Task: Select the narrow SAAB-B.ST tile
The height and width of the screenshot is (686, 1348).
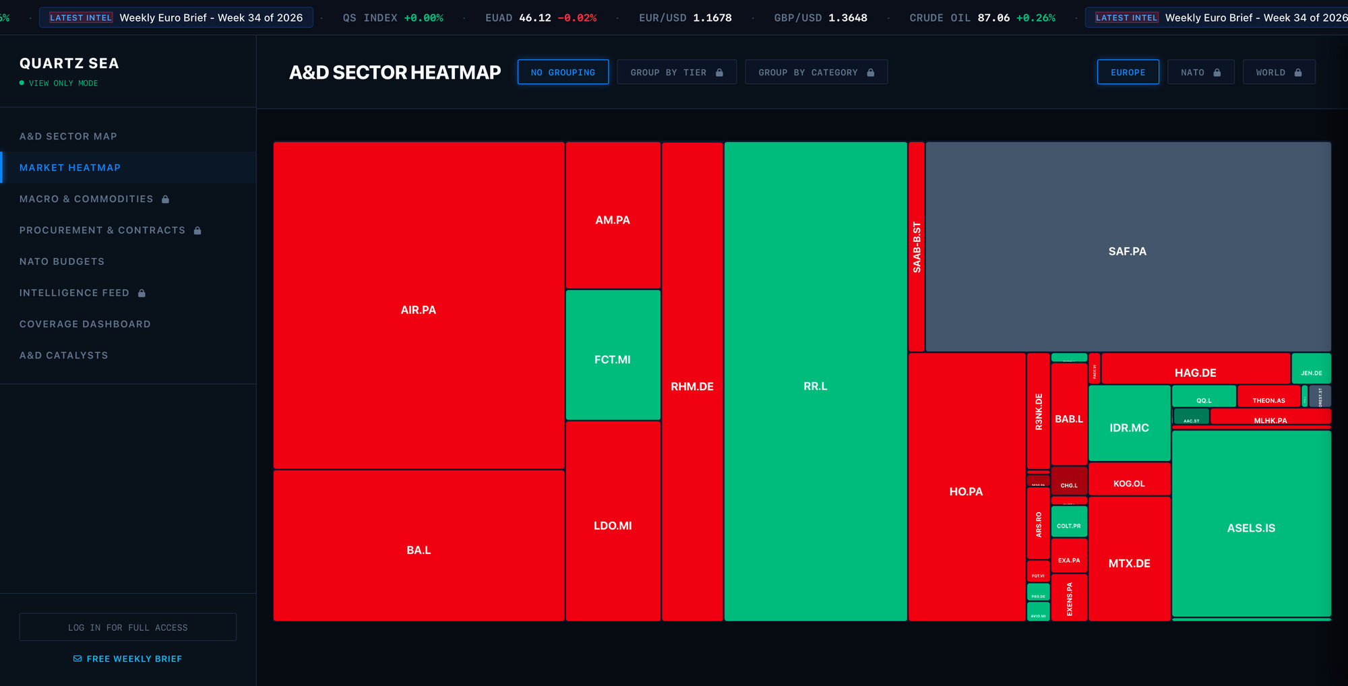Action: (917, 247)
